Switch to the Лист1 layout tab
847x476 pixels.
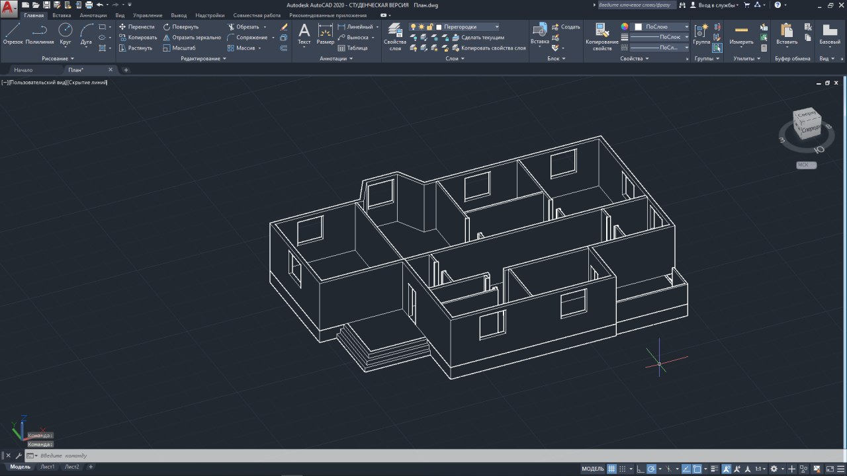(48, 467)
